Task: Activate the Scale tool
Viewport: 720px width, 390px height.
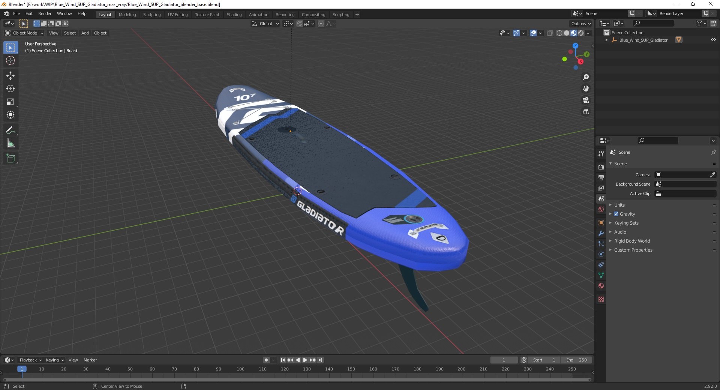Action: [10, 102]
